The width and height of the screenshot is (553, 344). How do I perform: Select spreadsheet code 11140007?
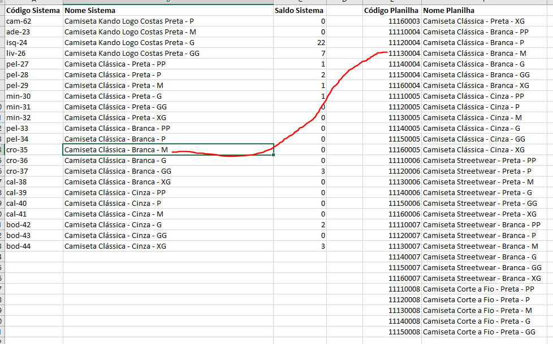[392, 257]
